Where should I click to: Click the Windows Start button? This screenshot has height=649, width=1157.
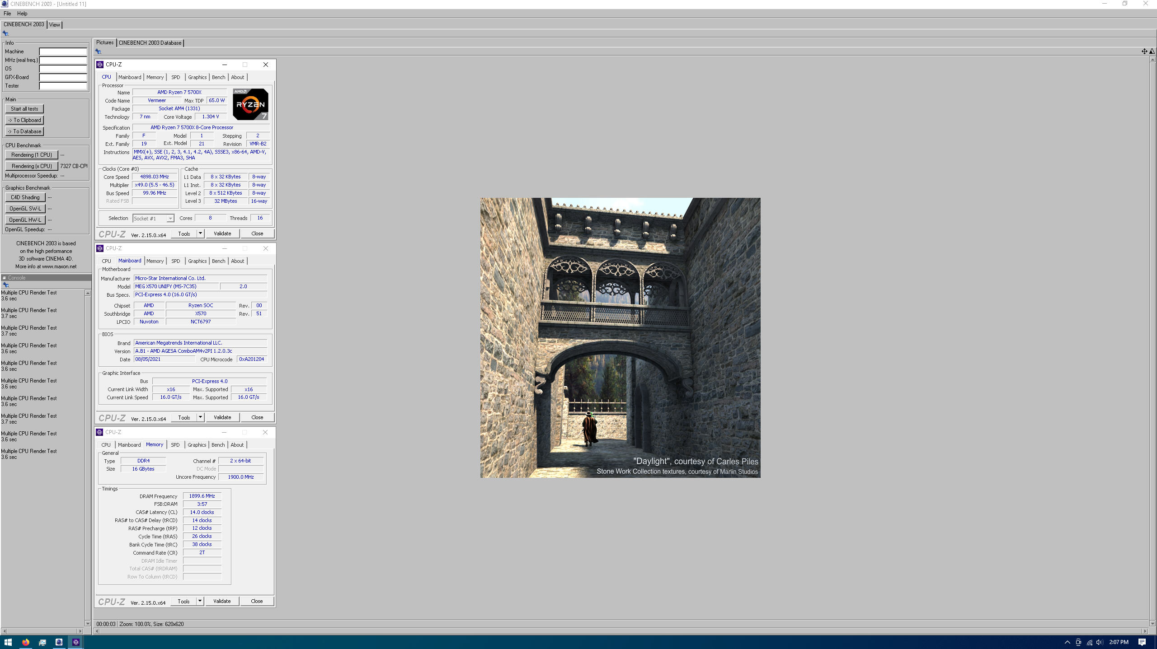pos(8,642)
